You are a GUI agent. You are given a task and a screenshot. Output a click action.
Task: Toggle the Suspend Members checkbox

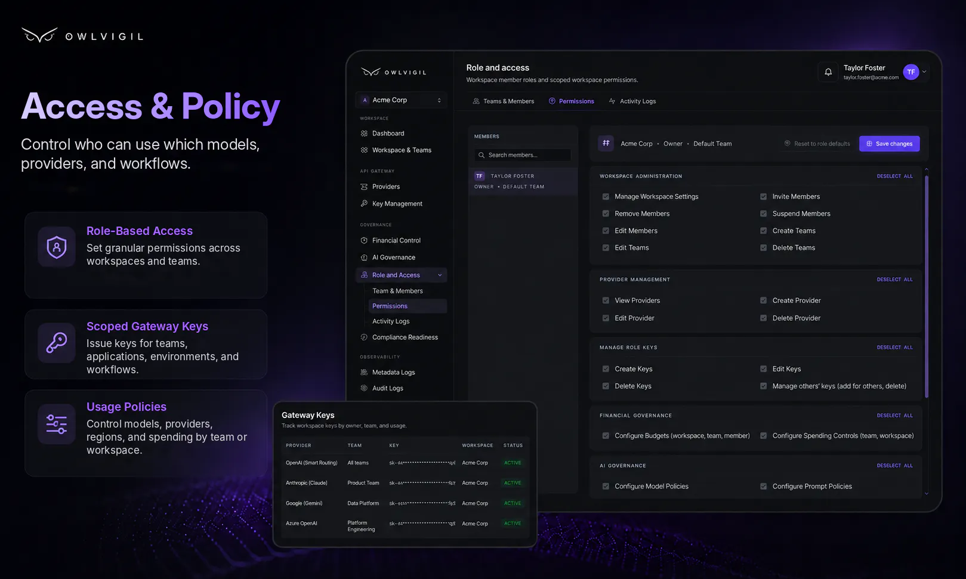[763, 213]
